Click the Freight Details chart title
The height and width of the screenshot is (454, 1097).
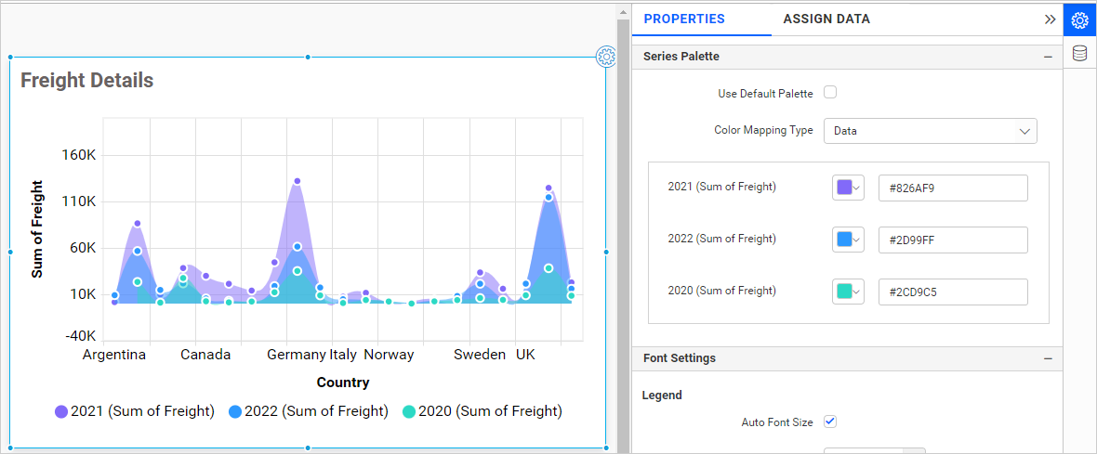(x=87, y=81)
